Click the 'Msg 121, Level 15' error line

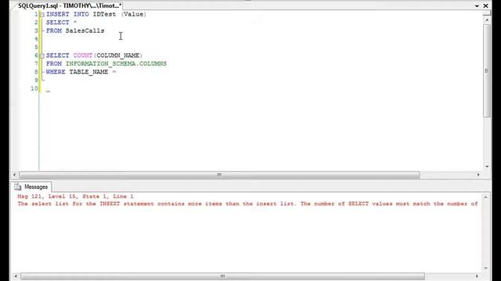pyautogui.click(x=75, y=197)
